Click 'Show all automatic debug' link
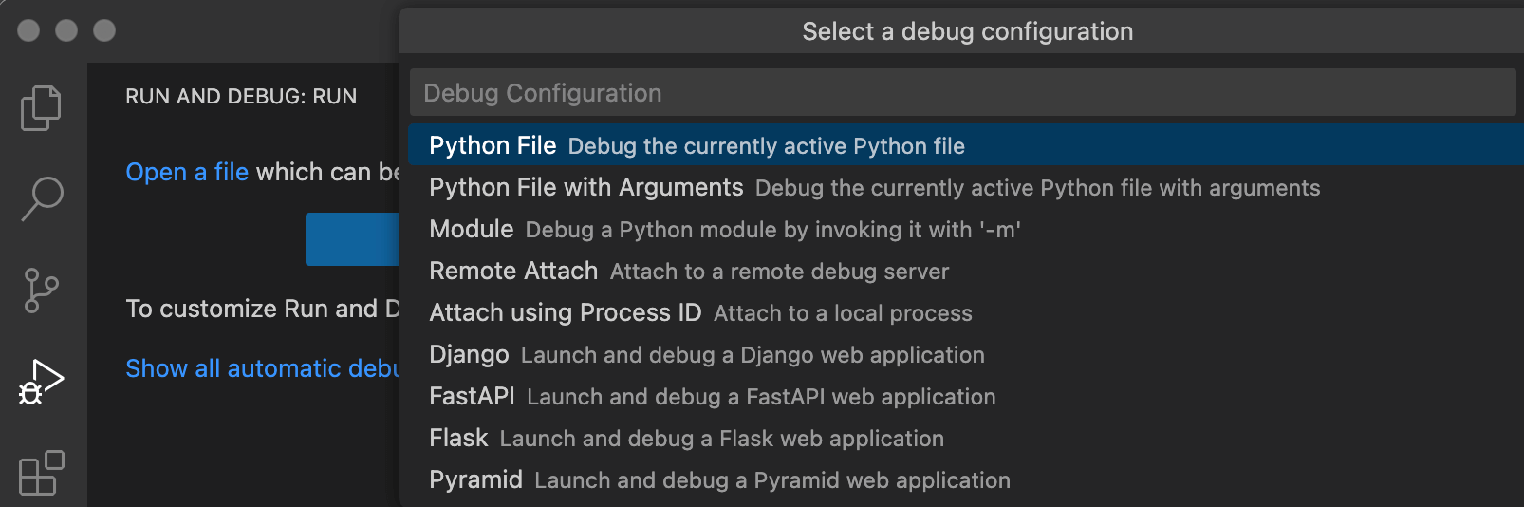Screen dimensions: 1524x507 point(262,368)
